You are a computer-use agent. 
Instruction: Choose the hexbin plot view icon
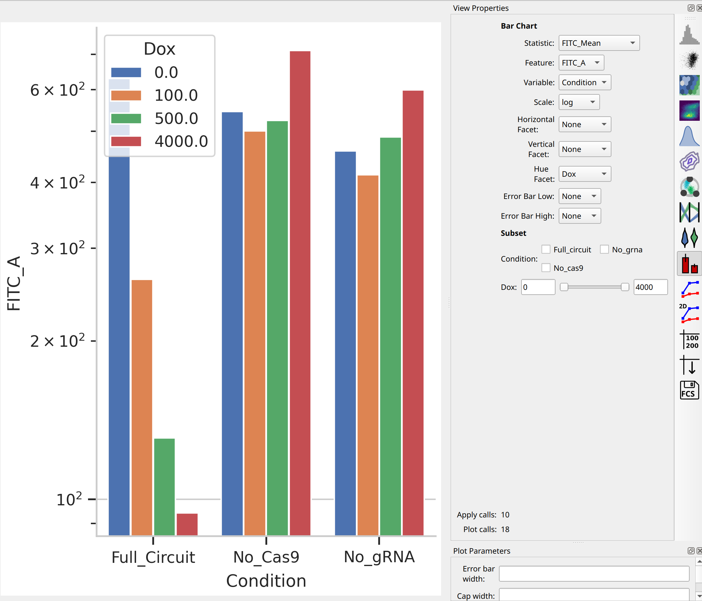(x=689, y=85)
